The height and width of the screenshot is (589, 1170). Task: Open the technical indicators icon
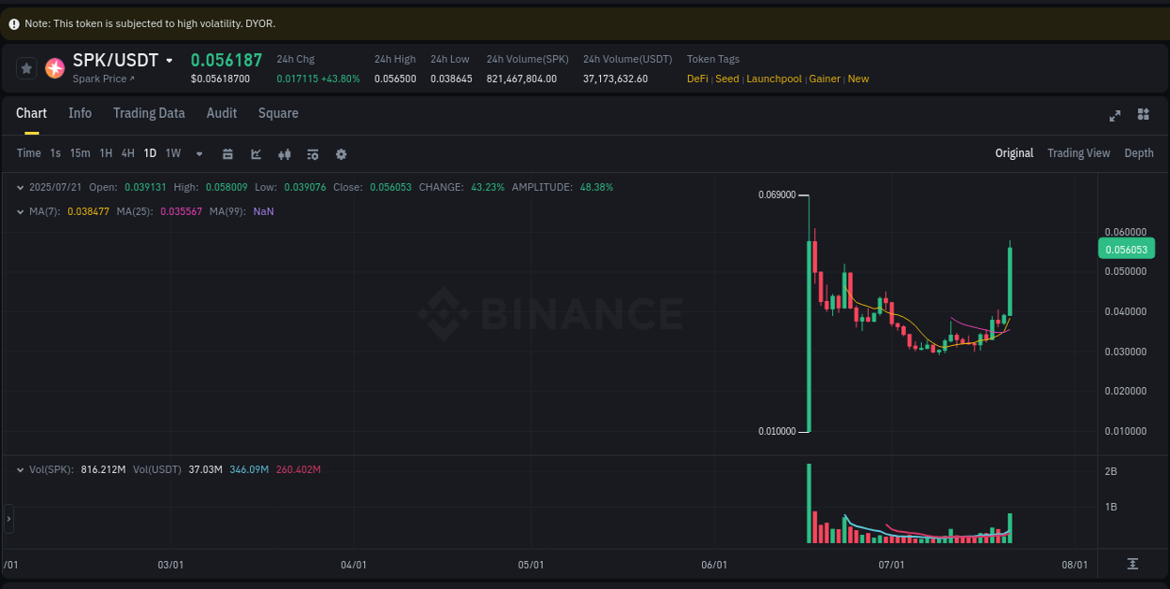click(285, 153)
